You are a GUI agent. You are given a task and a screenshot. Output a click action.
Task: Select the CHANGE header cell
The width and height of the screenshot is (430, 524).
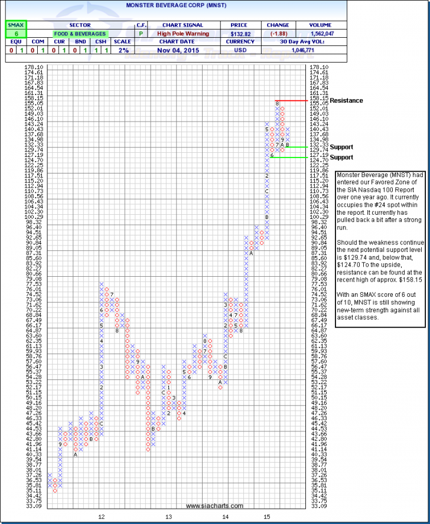[x=278, y=25]
